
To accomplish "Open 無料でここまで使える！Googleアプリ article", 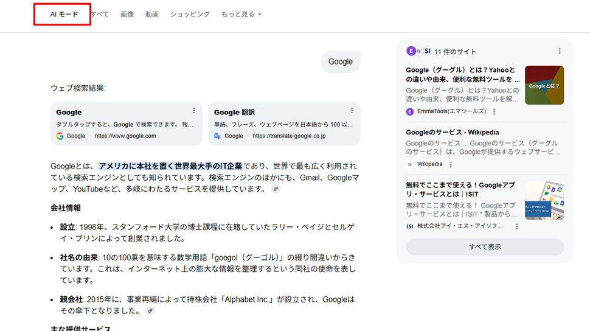I will (x=460, y=189).
